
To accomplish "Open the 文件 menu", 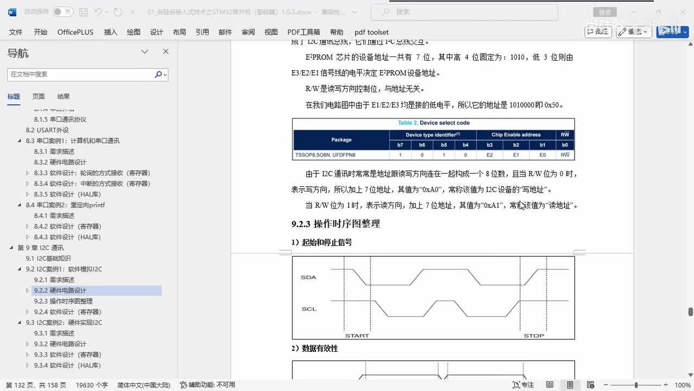I will (16, 32).
